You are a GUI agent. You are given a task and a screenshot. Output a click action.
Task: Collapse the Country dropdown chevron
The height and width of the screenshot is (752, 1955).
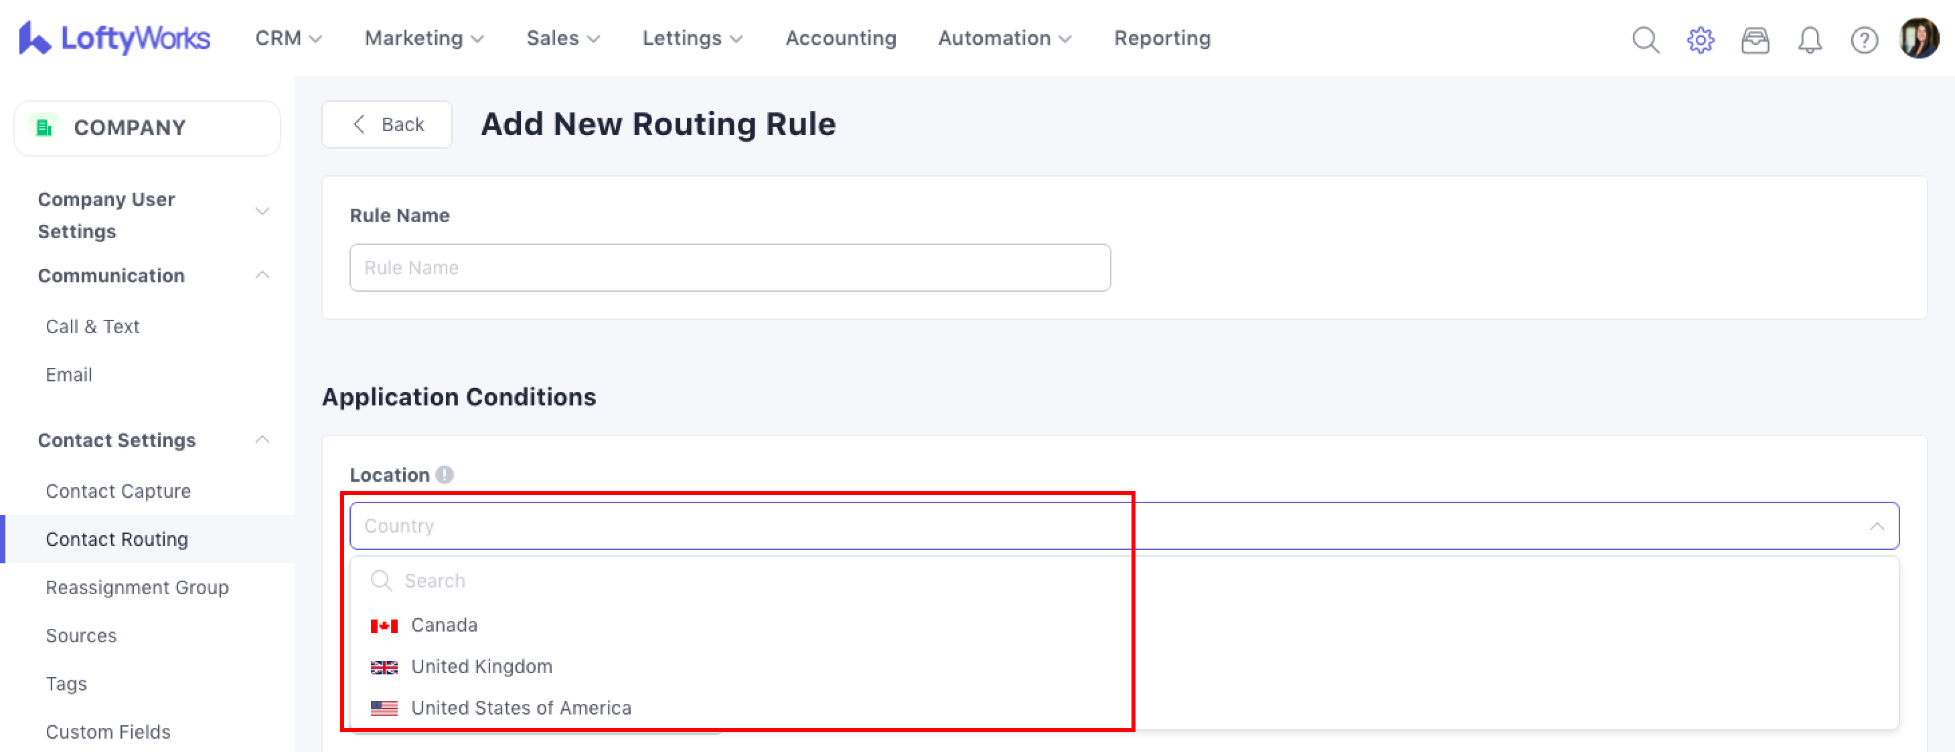click(x=1876, y=525)
